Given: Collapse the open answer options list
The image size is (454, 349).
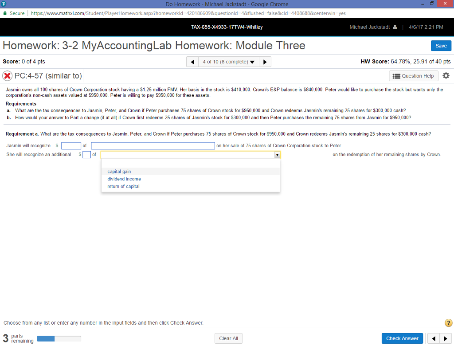Looking at the screenshot, I should [x=277, y=154].
